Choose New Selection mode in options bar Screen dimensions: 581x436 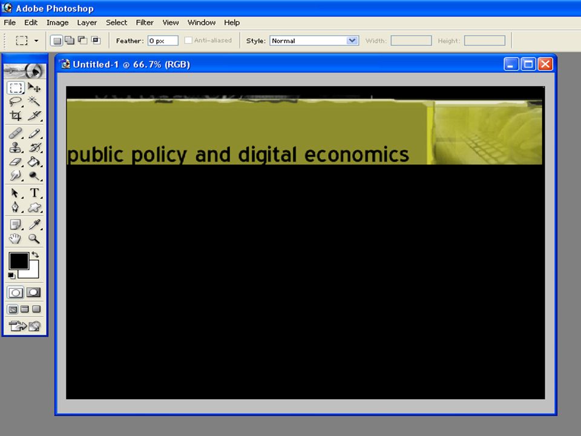click(57, 41)
